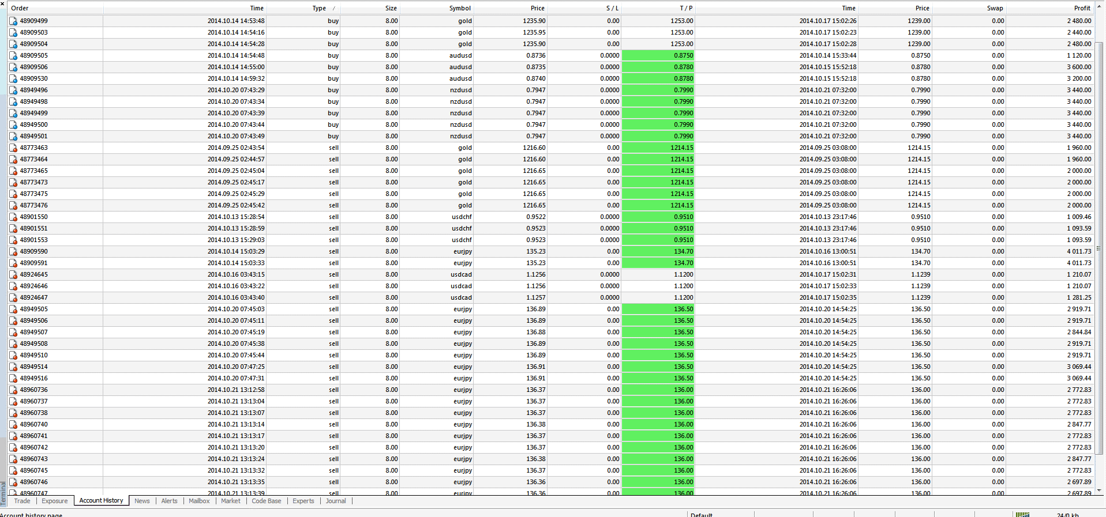The width and height of the screenshot is (1106, 517).
Task: Click the buy order icon for order 48909505
Action: [x=13, y=55]
